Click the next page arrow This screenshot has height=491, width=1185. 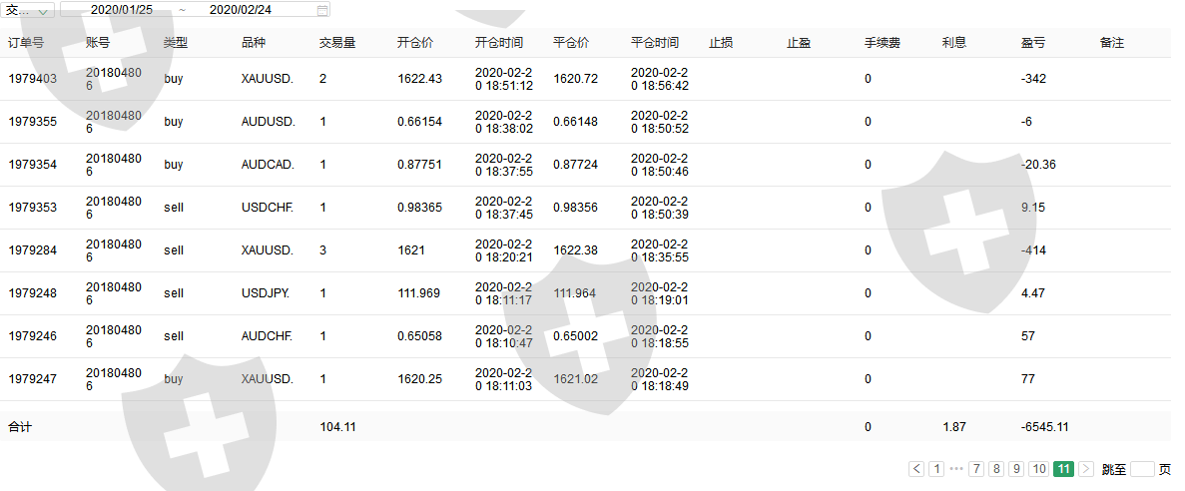pyautogui.click(x=1086, y=469)
